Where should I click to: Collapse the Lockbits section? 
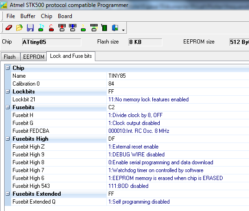(7, 92)
